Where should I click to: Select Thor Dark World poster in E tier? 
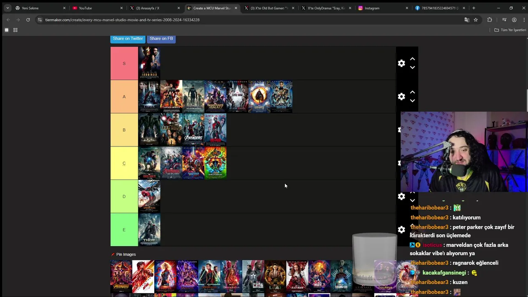[149, 230]
